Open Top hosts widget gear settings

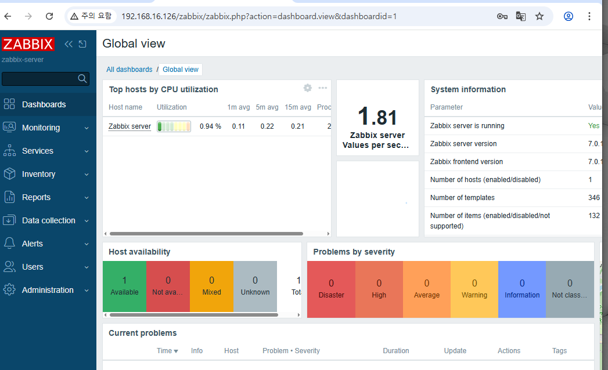pos(308,88)
